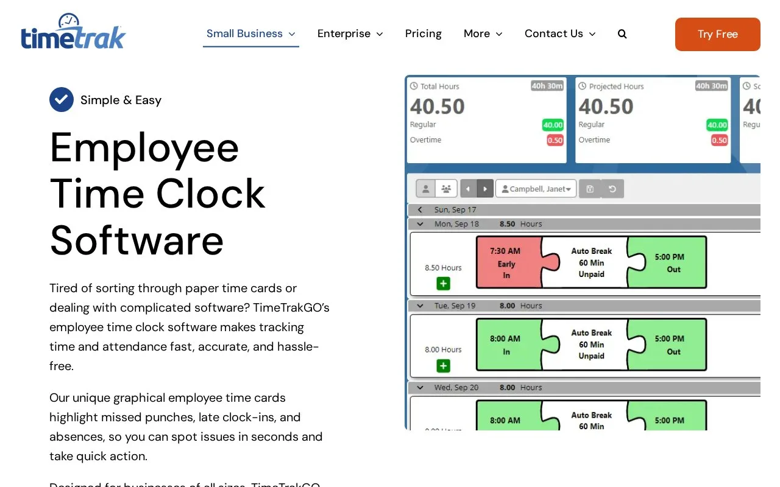Add punch with green plus under 8.50 Hours
The width and height of the screenshot is (780, 487).
pyautogui.click(x=443, y=284)
